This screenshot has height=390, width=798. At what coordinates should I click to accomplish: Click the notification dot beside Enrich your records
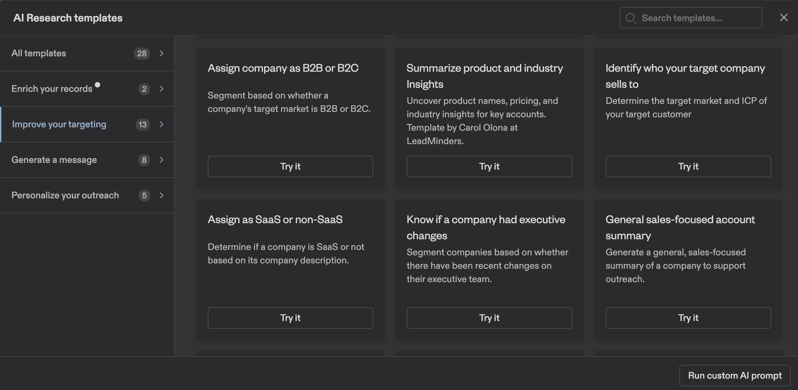(97, 85)
